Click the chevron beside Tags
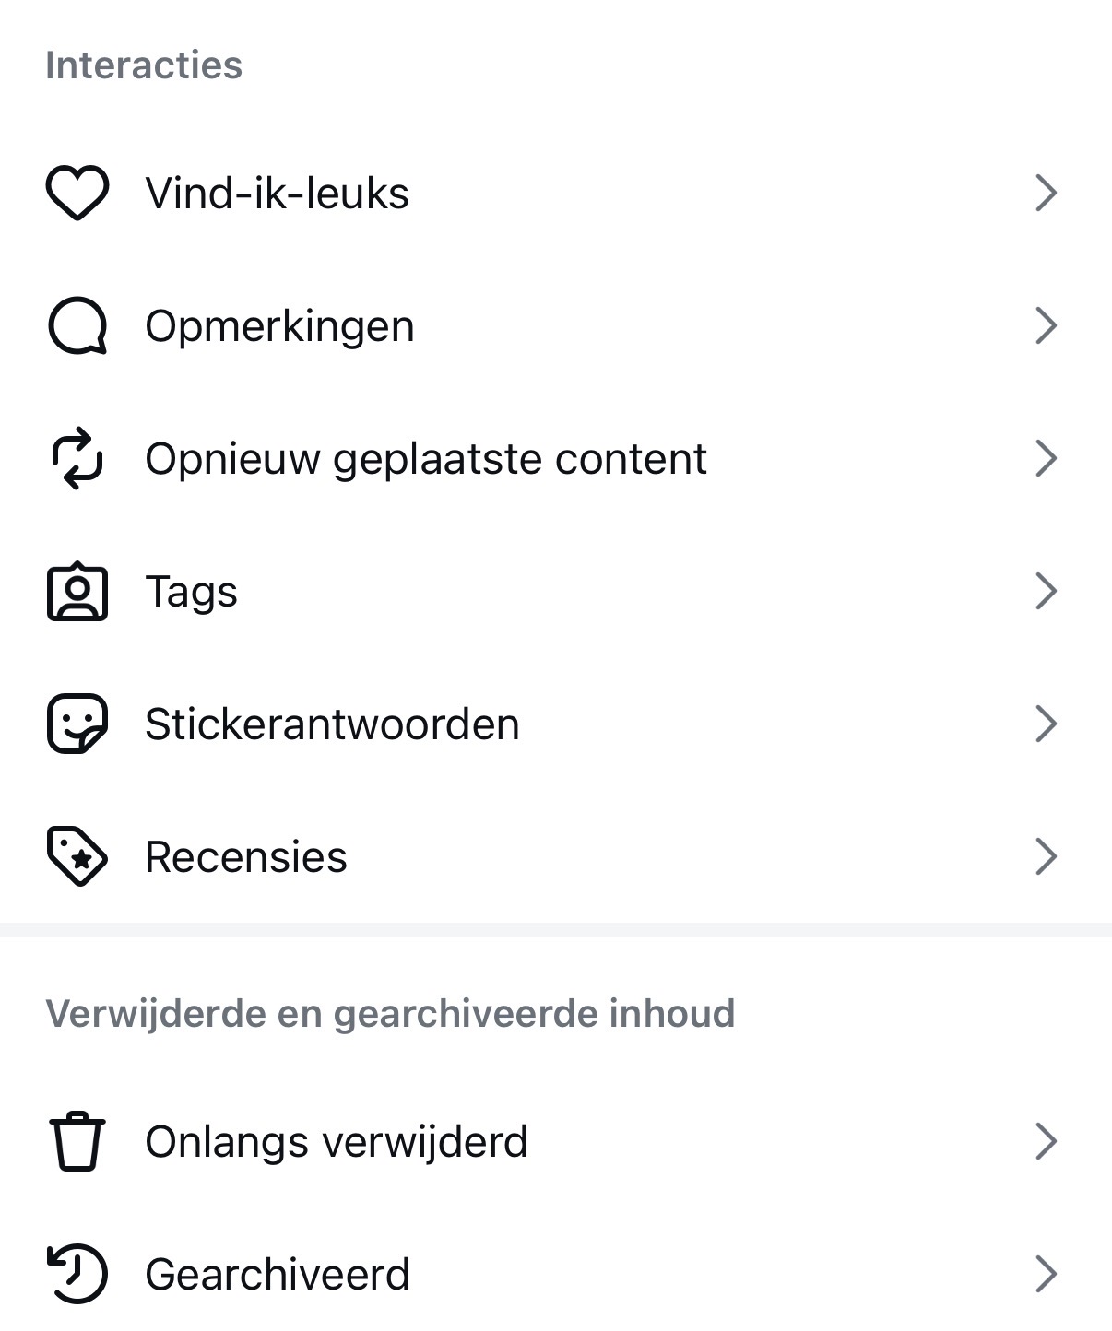 [1046, 592]
